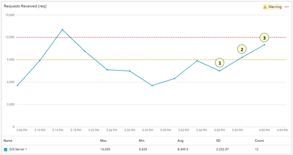The image size is (293, 155).
Task: Click the Warning status badge label
Action: (275, 7)
